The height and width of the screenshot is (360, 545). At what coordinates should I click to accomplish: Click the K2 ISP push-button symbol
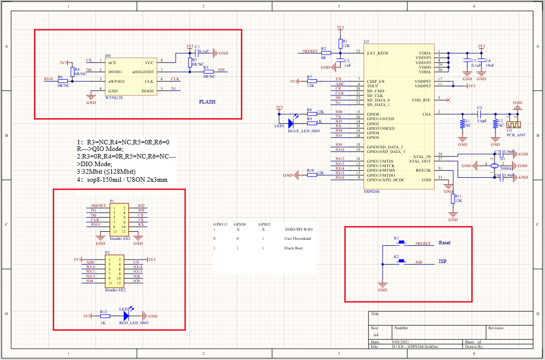point(401,261)
